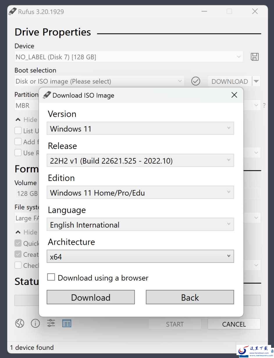Viewport: 274px width, 358px height.
Task: Click the '1 device found' status text
Action: point(32,347)
